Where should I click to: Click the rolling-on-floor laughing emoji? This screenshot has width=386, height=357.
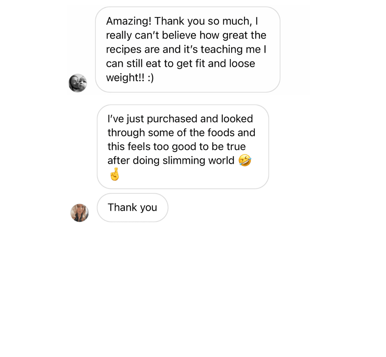pyautogui.click(x=245, y=161)
